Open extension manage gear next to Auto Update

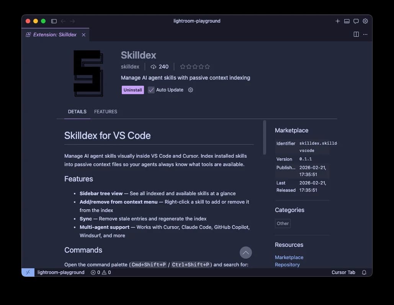[x=191, y=90]
